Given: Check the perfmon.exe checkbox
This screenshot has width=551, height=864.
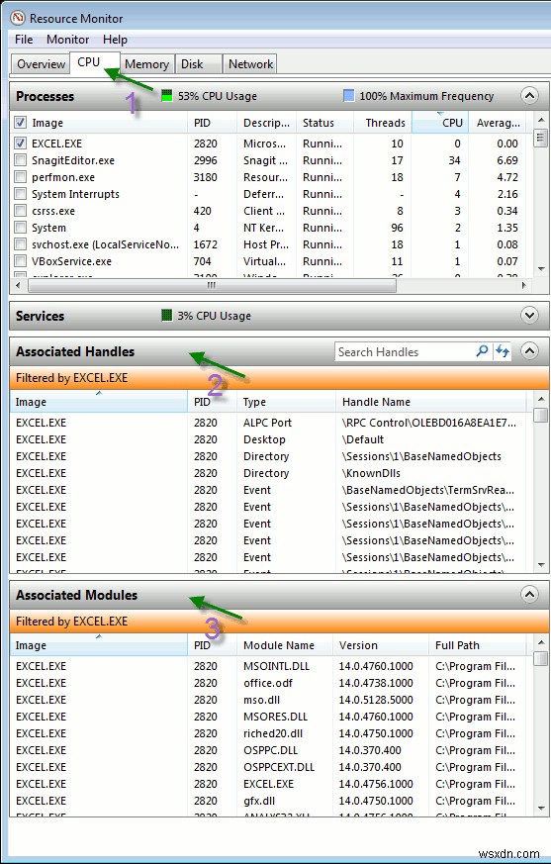Looking at the screenshot, I should [21, 177].
